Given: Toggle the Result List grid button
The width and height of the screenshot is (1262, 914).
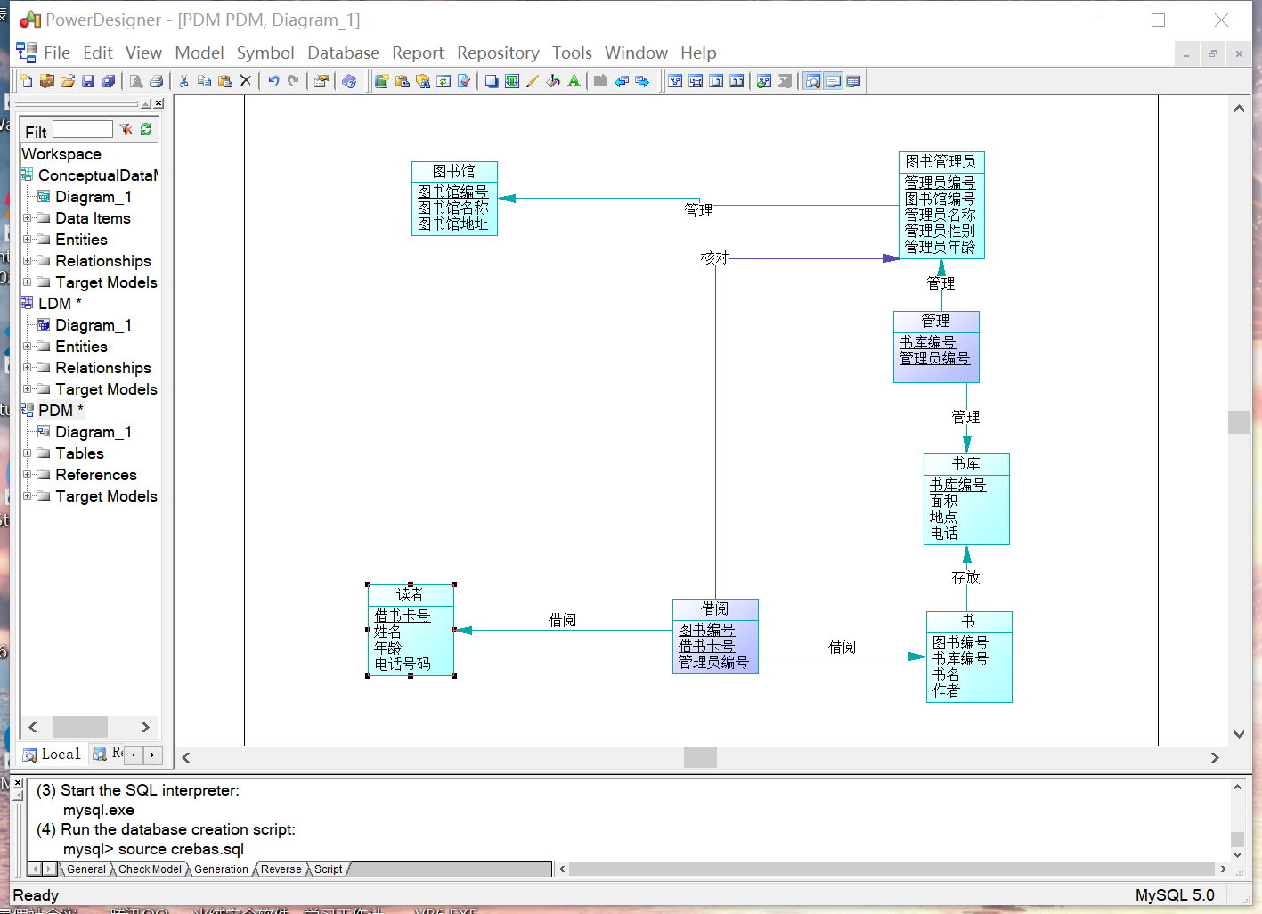Looking at the screenshot, I should [853, 81].
